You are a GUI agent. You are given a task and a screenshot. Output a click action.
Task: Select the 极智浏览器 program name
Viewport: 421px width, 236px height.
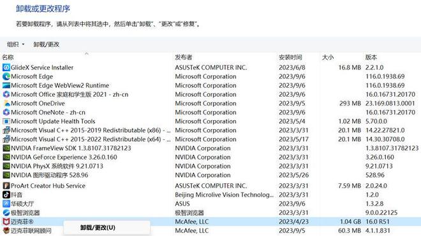(x=26, y=212)
